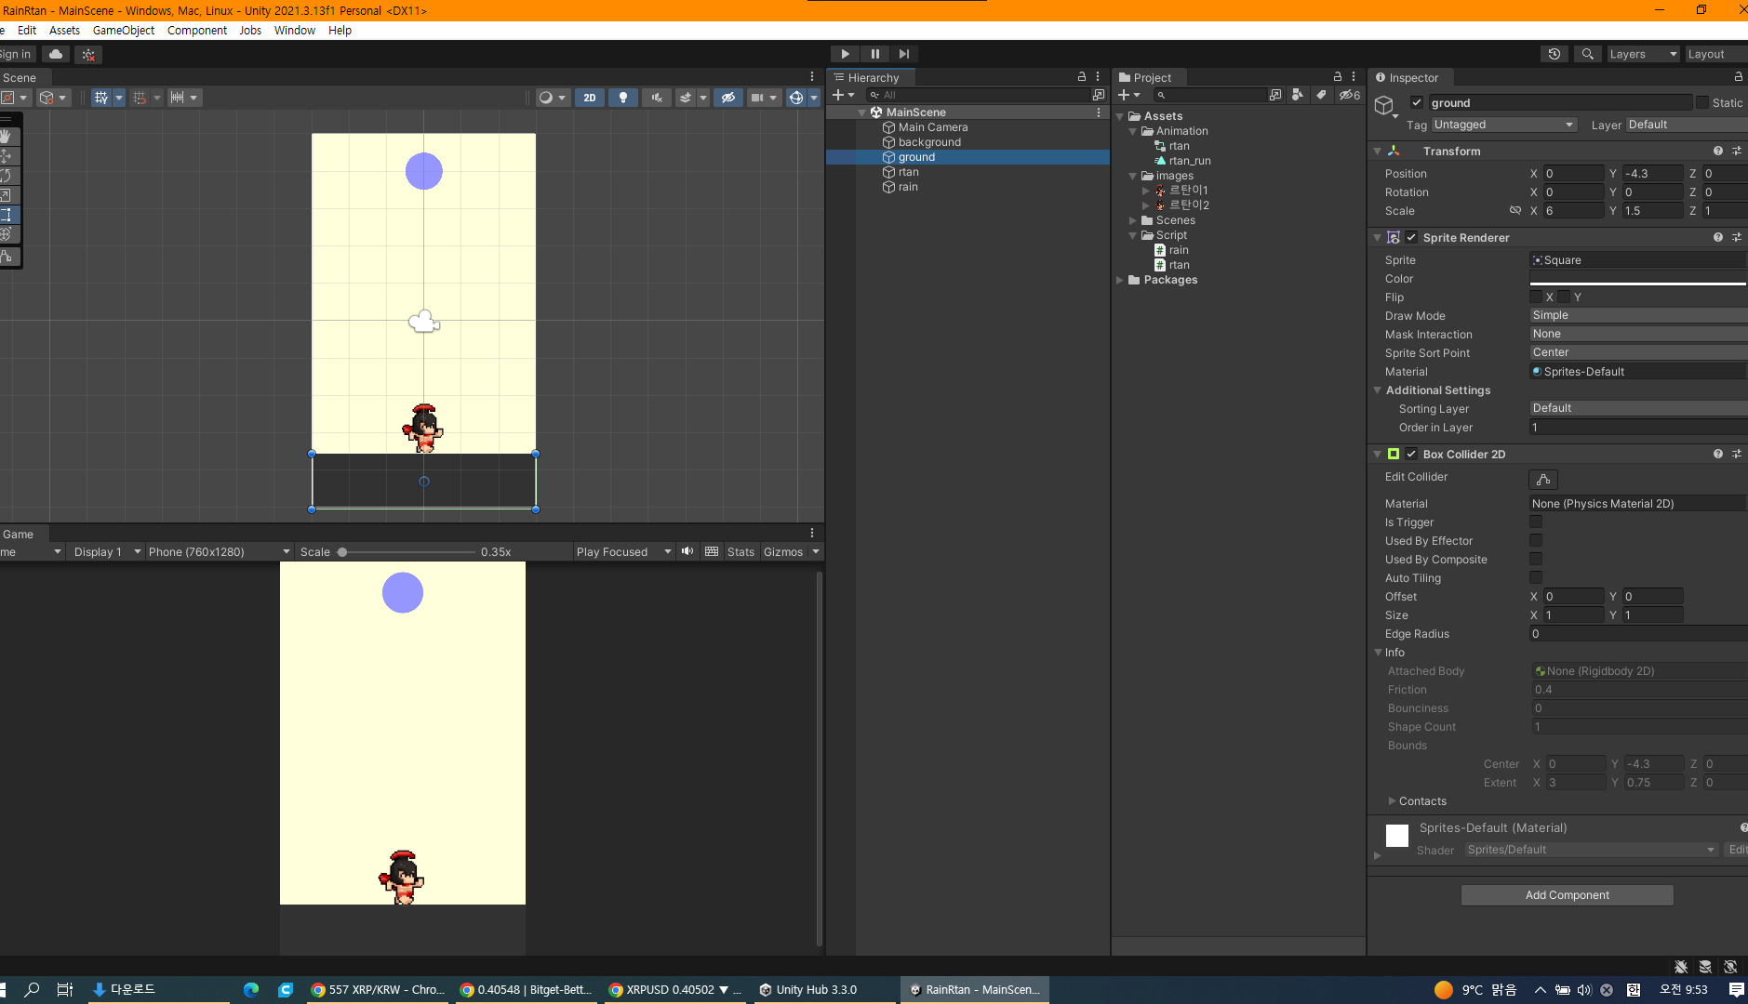Expand the Scenes folder
Screen dimensions: 1748x1004
[x=1133, y=220]
